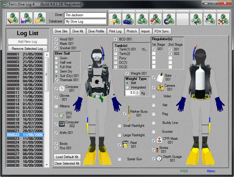Check the Pony tank checkbox
The height and width of the screenshot is (177, 234).
tap(115, 58)
